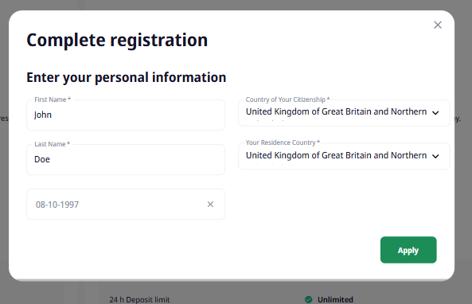Click the Country of Your Citizenship label
Image resolution: width=472 pixels, height=304 pixels.
pos(288,99)
